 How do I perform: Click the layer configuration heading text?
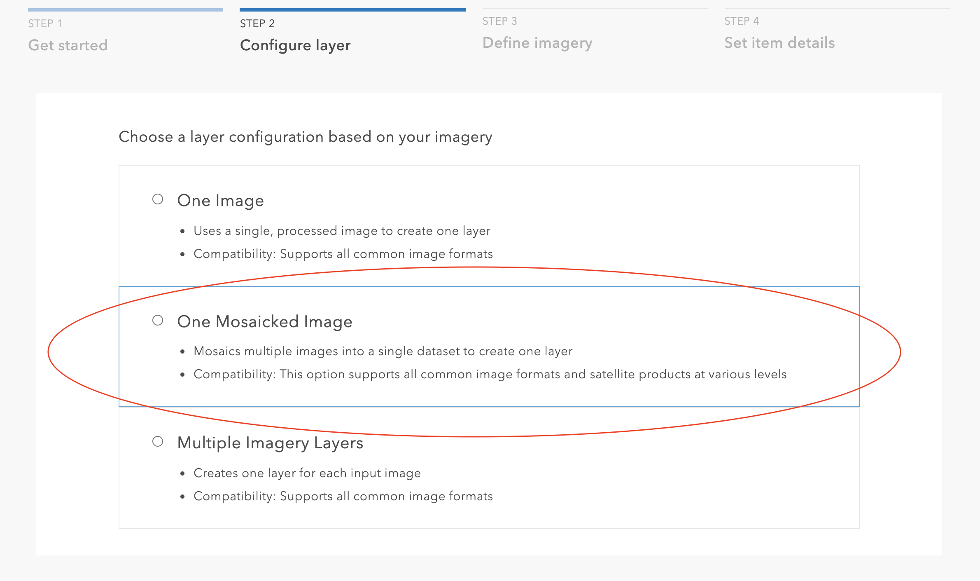click(x=305, y=136)
